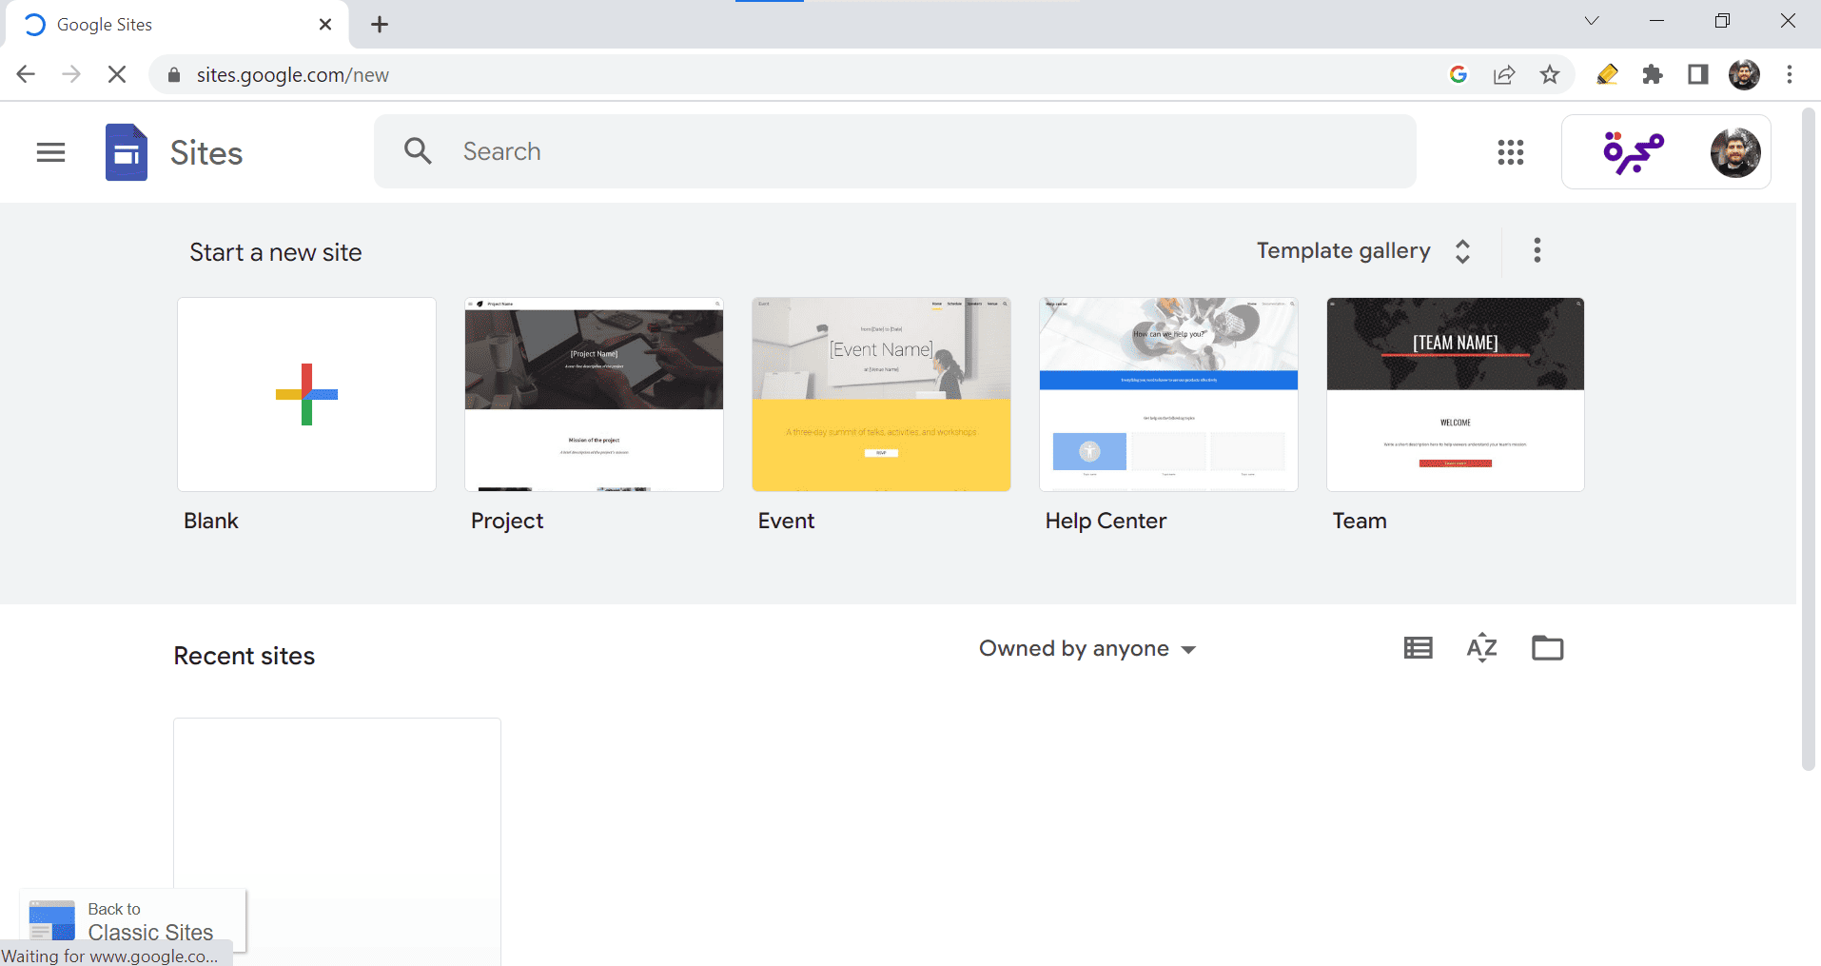Open the file picker folder icon
1821x966 pixels.
(1547, 648)
